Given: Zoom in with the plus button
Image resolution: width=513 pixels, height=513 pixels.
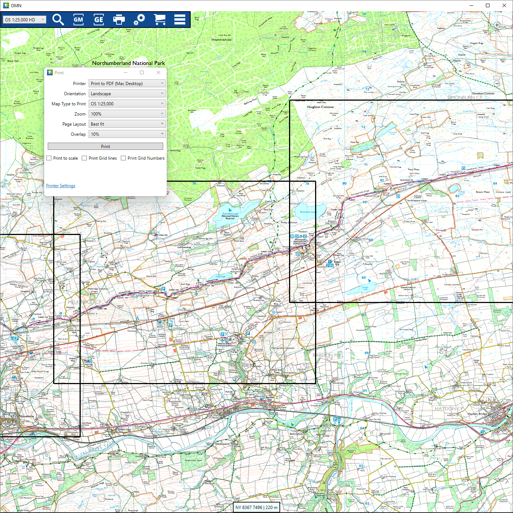Looking at the screenshot, I should [497, 25].
